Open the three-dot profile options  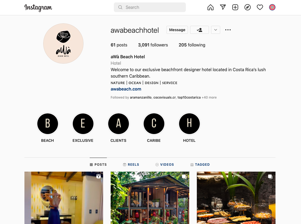(x=228, y=30)
